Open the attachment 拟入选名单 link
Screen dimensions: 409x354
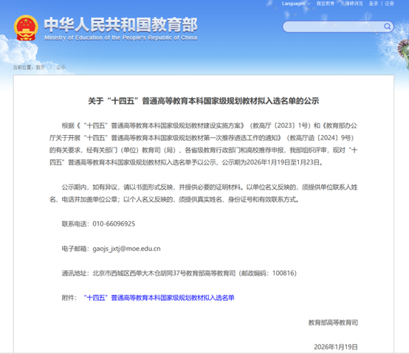coord(159,298)
